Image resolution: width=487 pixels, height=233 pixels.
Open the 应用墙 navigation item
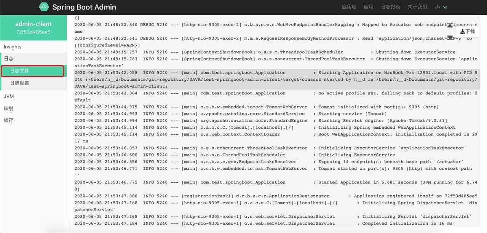click(349, 7)
